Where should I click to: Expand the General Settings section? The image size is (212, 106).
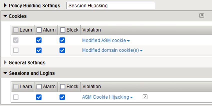pyautogui.click(x=5, y=62)
